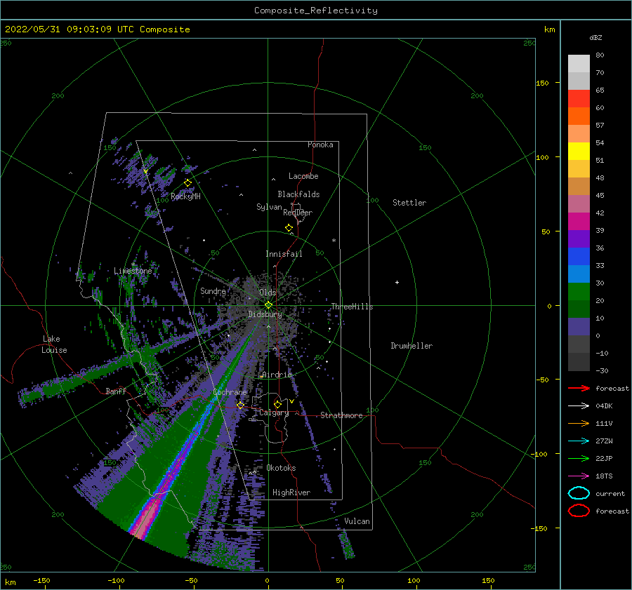632x590 pixels.
Task: Click the dBZ legend heading
Action: coord(595,37)
